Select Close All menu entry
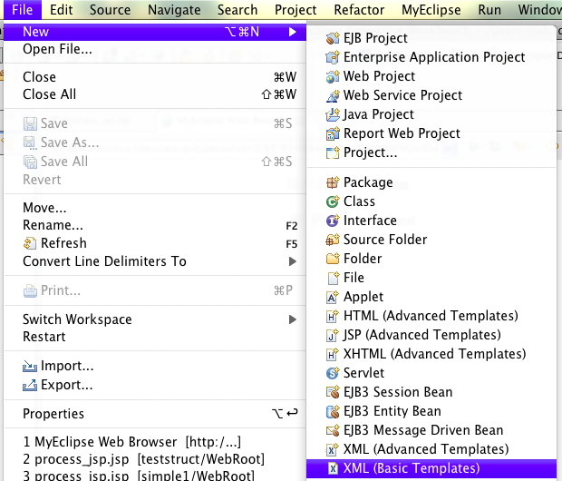Image resolution: width=562 pixels, height=481 pixels. coord(155,94)
